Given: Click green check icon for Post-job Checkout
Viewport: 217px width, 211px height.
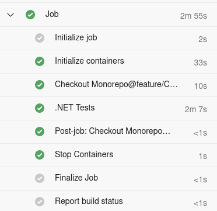Looking at the screenshot, I should pos(40,132).
